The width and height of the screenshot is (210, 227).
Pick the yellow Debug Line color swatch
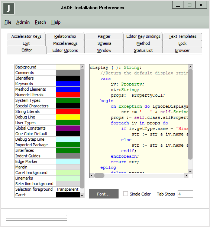(68, 117)
